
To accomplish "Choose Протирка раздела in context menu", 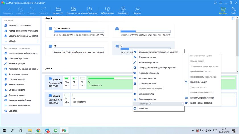I will tap(158, 99).
